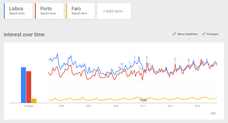Disable the Forecast checkbox
This screenshot has width=228, height=123.
coord(204,34)
